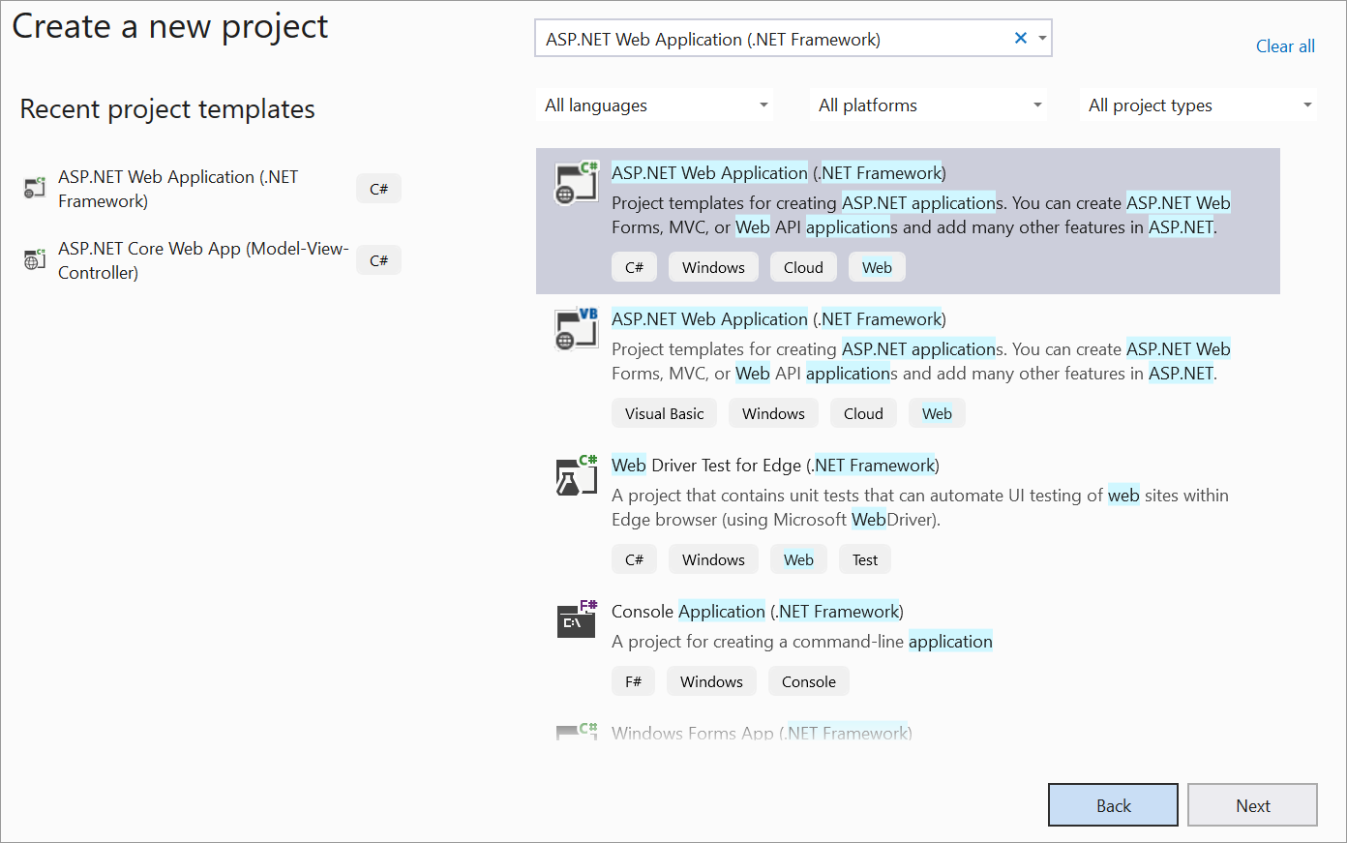
Task: Select the ASP.NET Core Web App recent template
Action: [203, 259]
